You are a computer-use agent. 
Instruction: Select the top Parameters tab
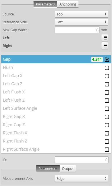pos(45,4)
